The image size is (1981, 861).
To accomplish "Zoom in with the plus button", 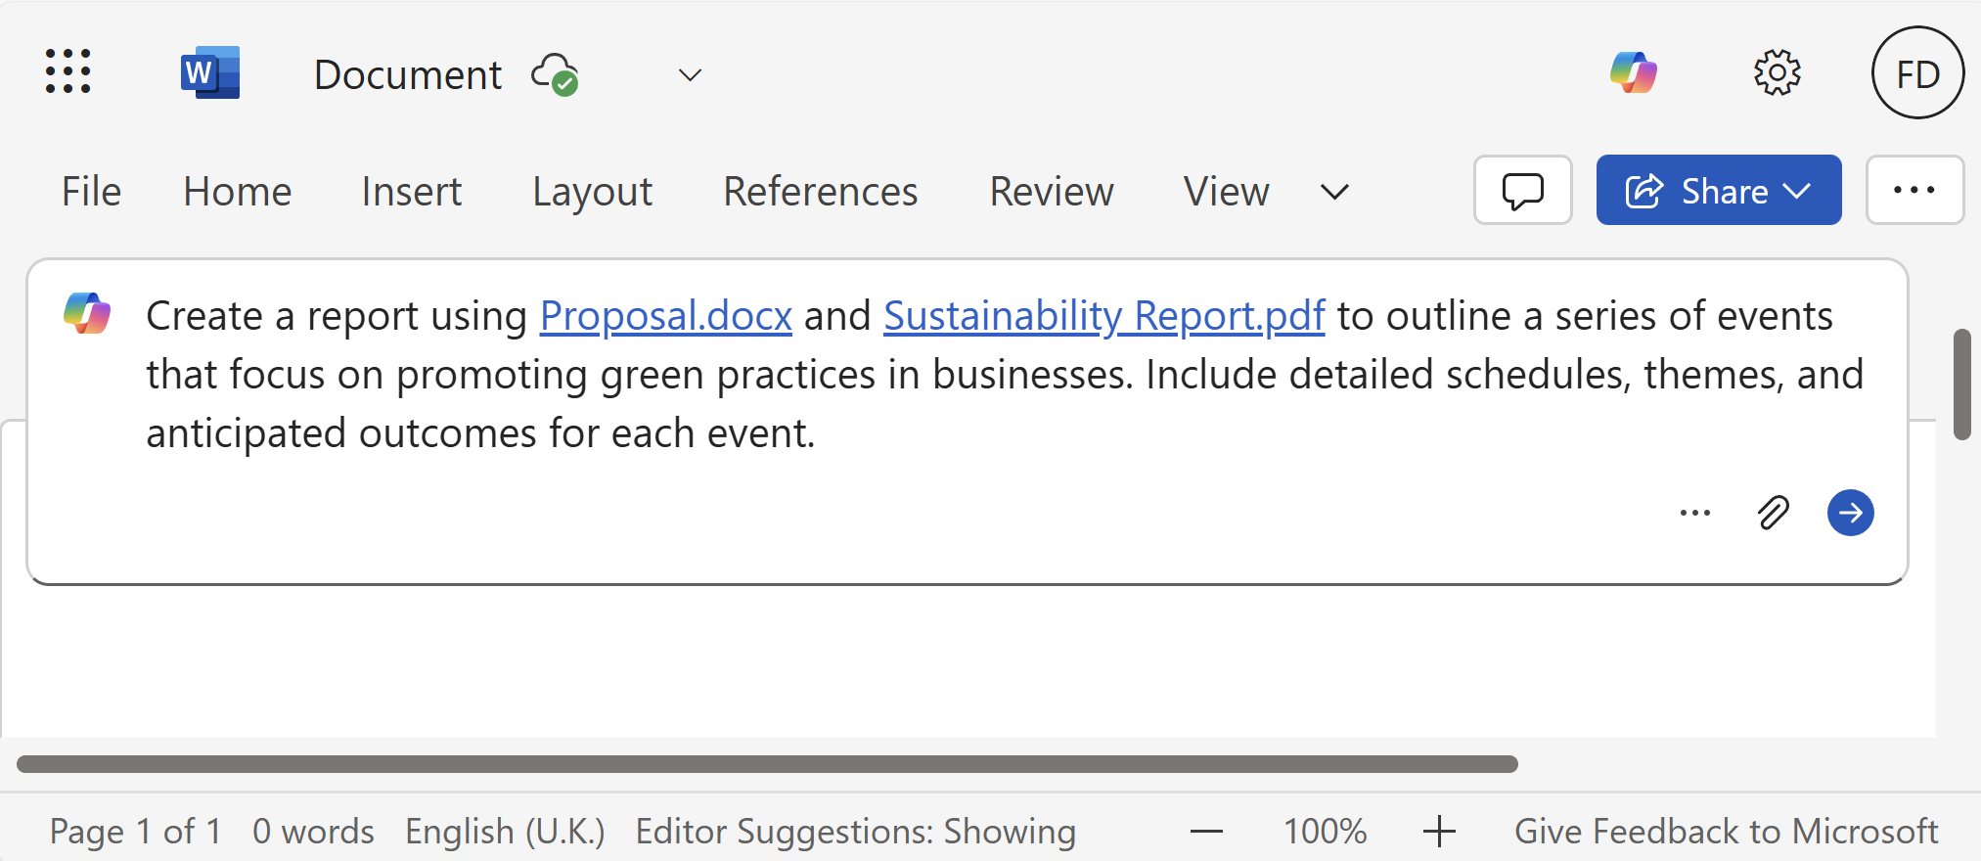I will tap(1439, 832).
